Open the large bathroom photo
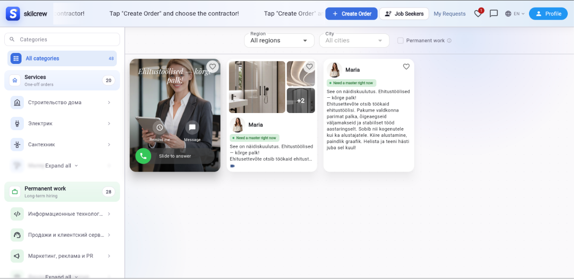 [x=257, y=87]
